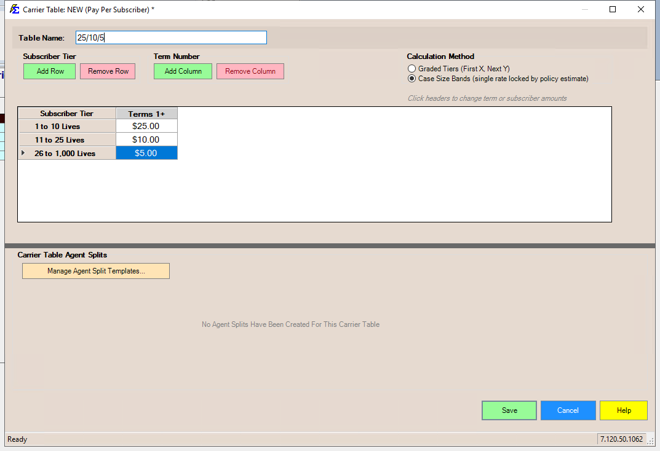Add a new term column

tap(183, 71)
